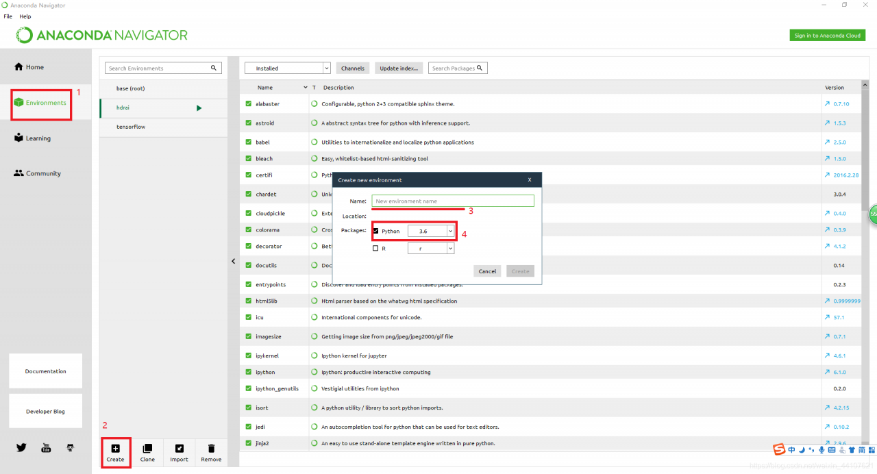Toggle the certifi package checkbox

coord(249,175)
